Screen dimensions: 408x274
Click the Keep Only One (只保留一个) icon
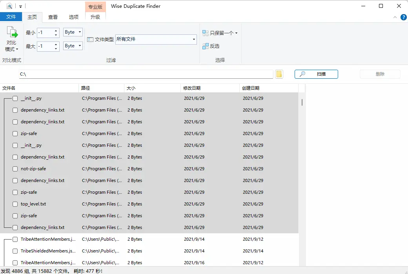205,33
